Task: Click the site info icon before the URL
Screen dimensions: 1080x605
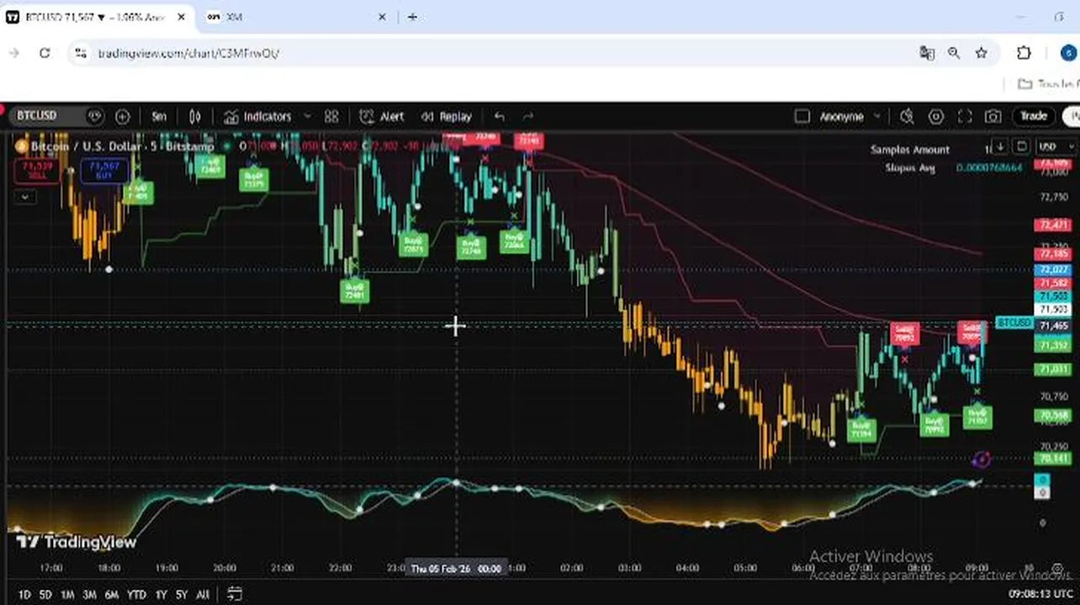Action: [x=80, y=53]
